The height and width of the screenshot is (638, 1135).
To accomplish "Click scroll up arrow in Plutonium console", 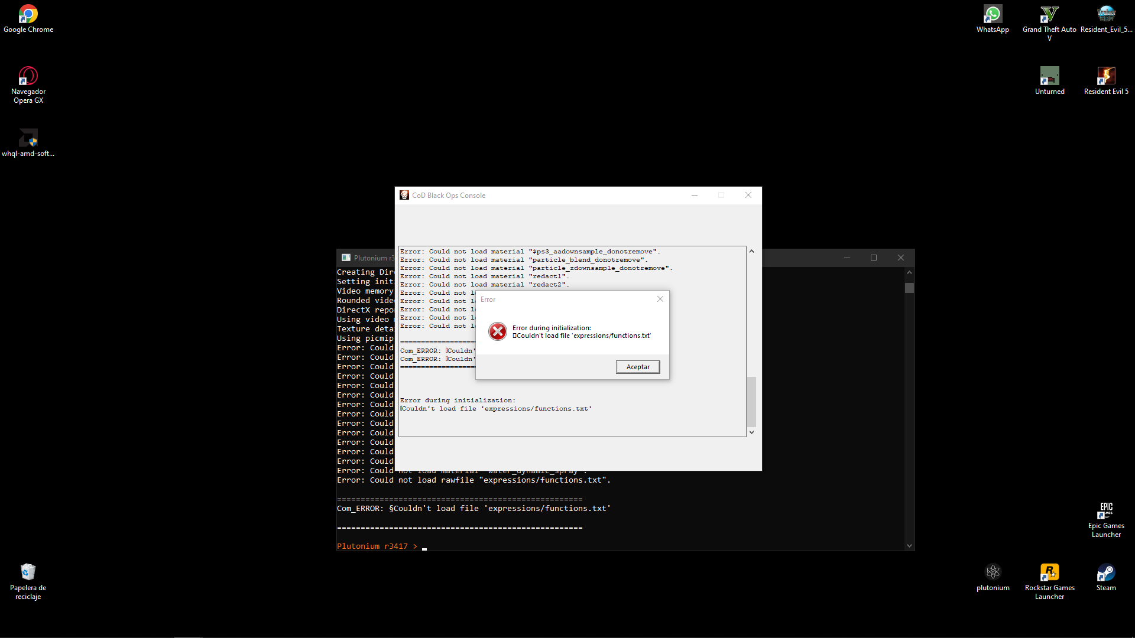I will [x=909, y=272].
